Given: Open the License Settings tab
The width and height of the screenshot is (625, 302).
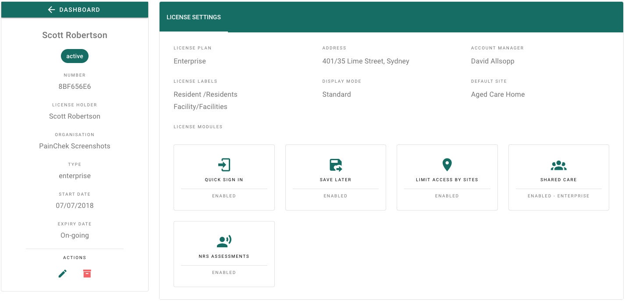Looking at the screenshot, I should pos(194,18).
